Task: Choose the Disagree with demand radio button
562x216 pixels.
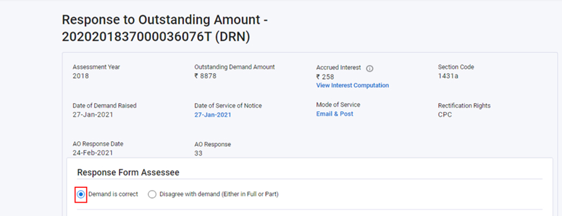Action: [x=152, y=195]
